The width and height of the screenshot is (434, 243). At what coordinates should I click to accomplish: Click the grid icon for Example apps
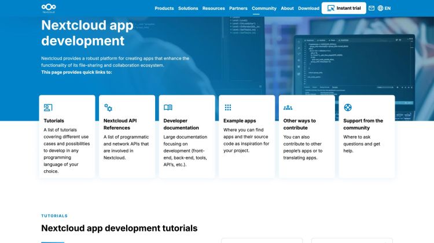[228, 107]
